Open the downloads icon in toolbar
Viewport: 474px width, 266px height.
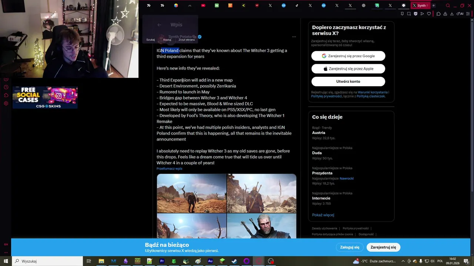(452, 14)
